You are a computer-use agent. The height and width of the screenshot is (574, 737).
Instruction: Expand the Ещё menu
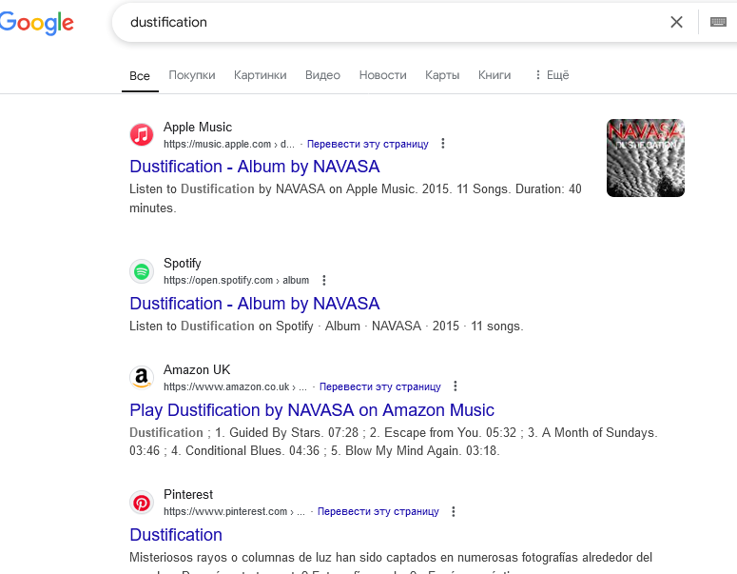pos(552,75)
